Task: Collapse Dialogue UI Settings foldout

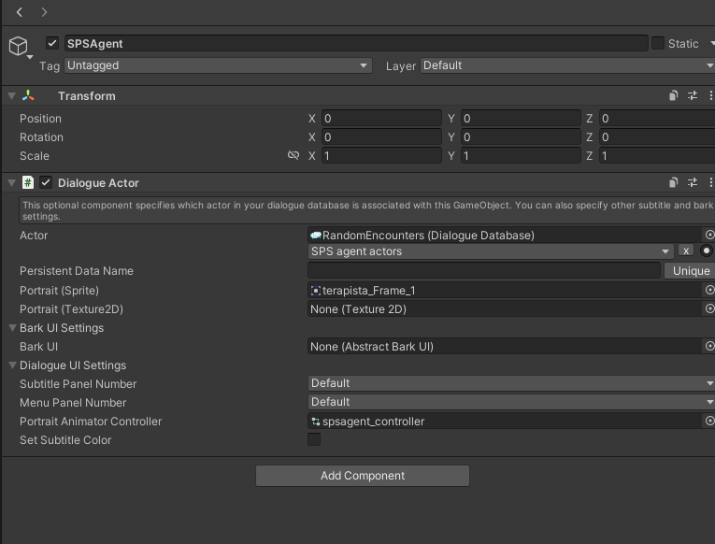Action: point(13,365)
